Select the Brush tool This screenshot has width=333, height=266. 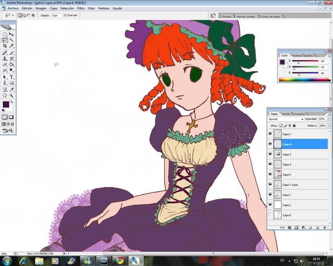[x=11, y=53]
